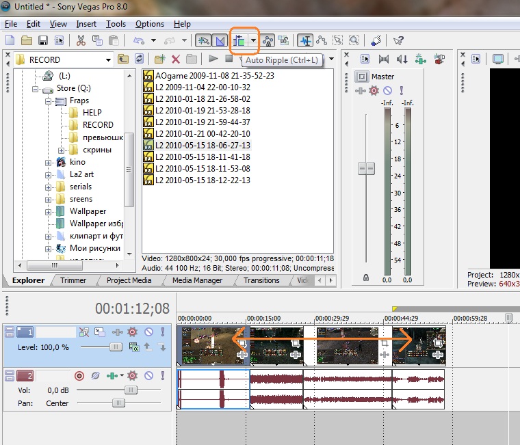Click the Track Motion icon on track 1

100,332
